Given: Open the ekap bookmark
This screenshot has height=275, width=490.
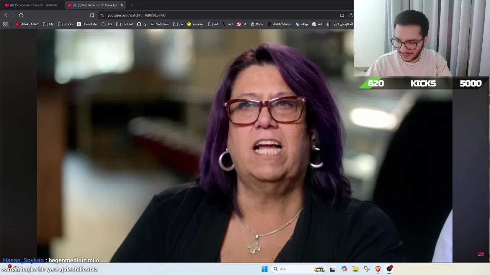Looking at the screenshot, I should (x=302, y=24).
